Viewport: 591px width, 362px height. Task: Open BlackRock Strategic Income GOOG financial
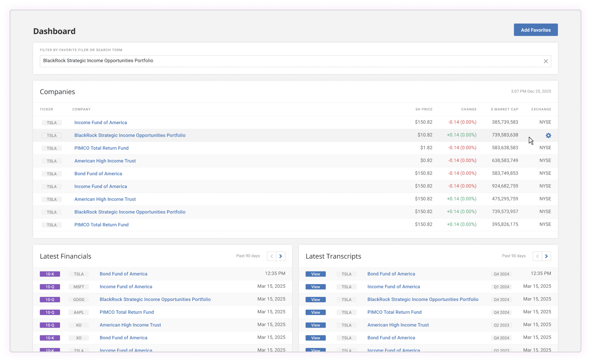[155, 299]
